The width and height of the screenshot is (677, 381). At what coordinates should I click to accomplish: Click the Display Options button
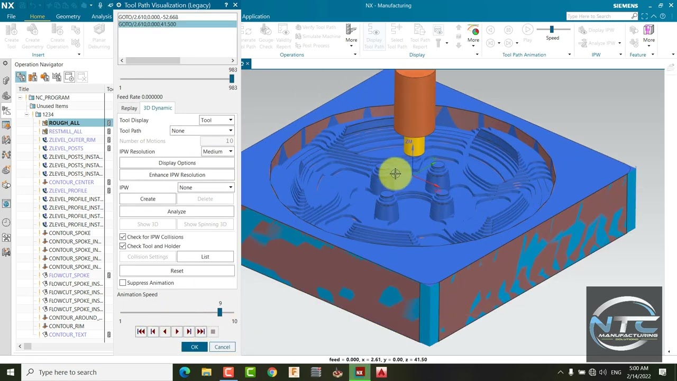pos(177,163)
